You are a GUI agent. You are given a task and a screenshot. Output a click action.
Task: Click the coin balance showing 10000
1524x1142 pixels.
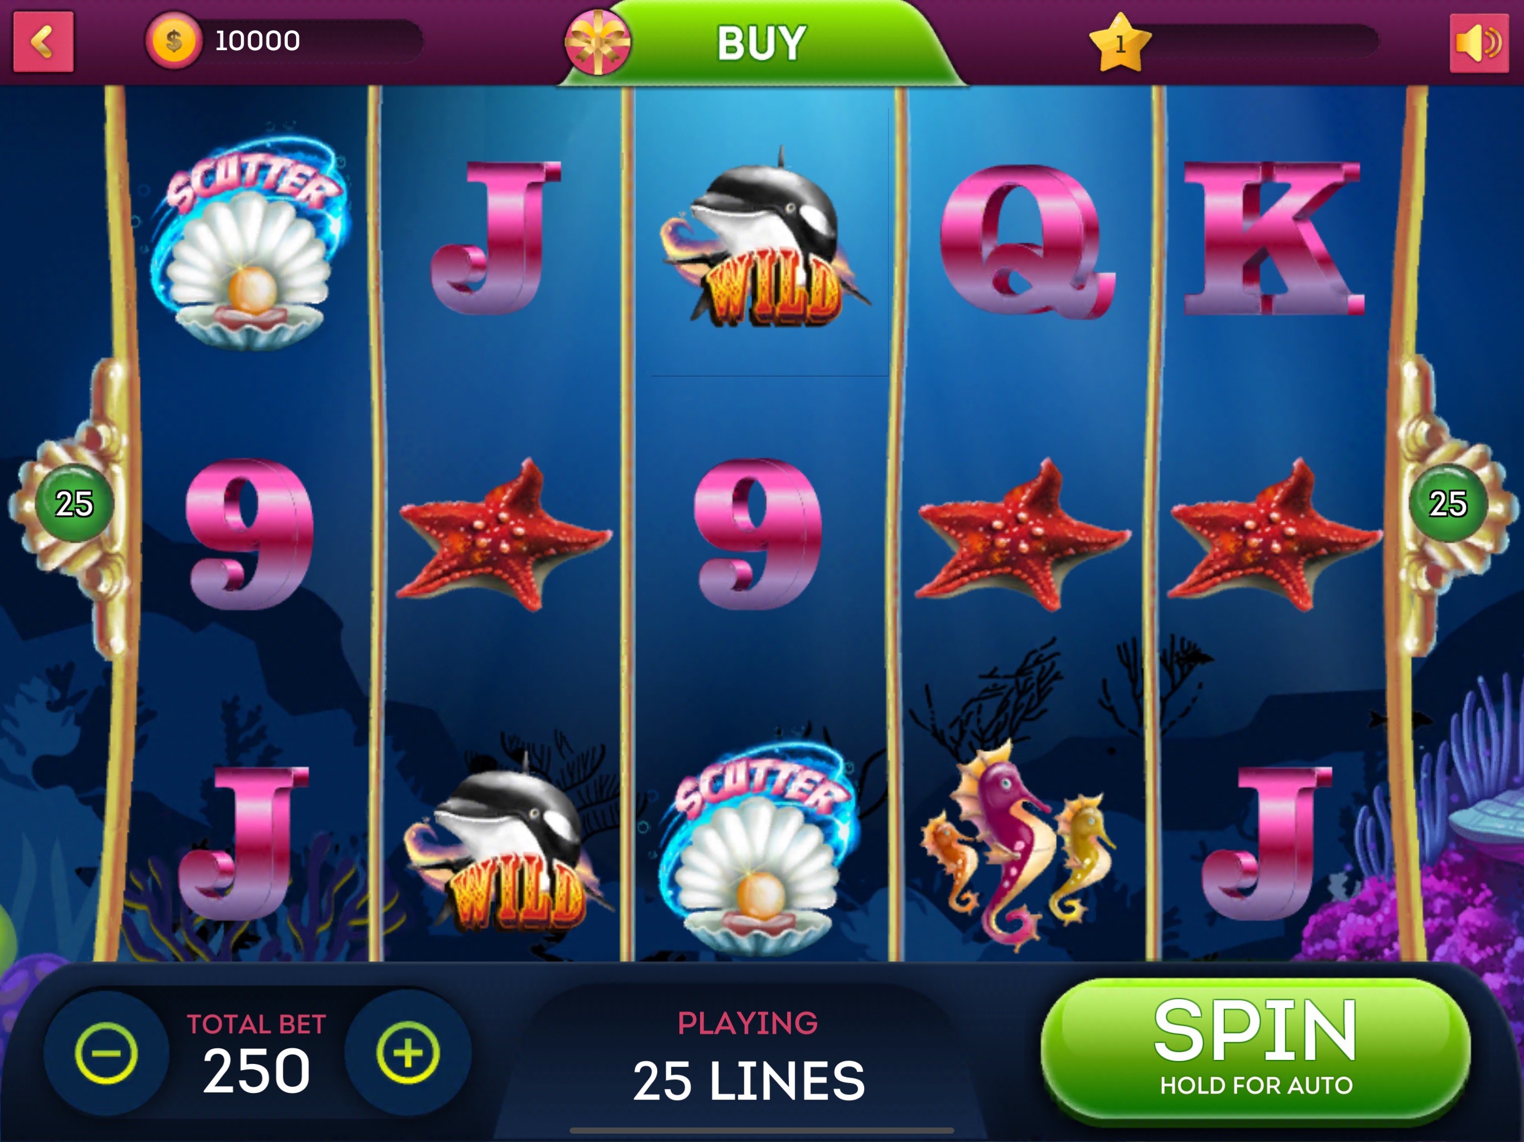pos(257,41)
